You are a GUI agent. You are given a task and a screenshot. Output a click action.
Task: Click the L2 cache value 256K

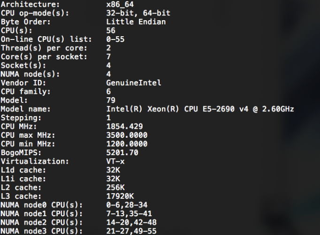coord(115,188)
